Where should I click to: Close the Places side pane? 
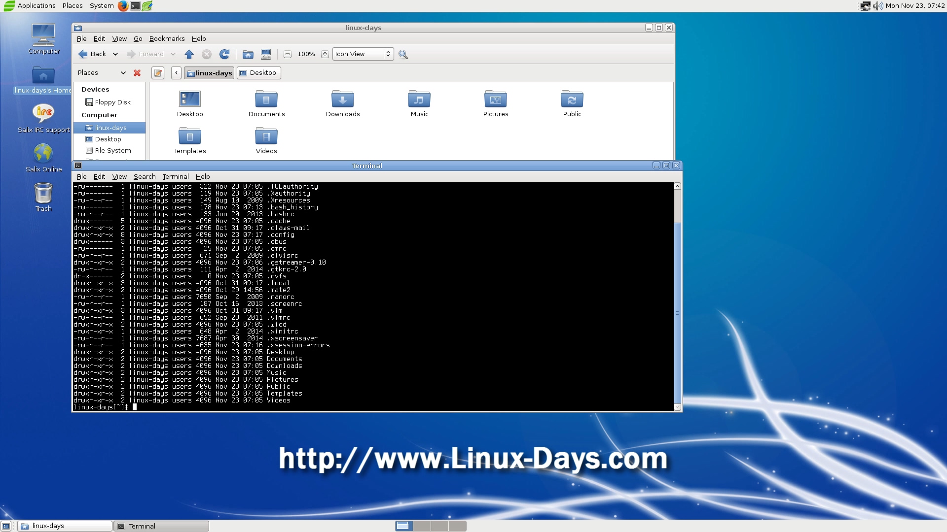[137, 73]
